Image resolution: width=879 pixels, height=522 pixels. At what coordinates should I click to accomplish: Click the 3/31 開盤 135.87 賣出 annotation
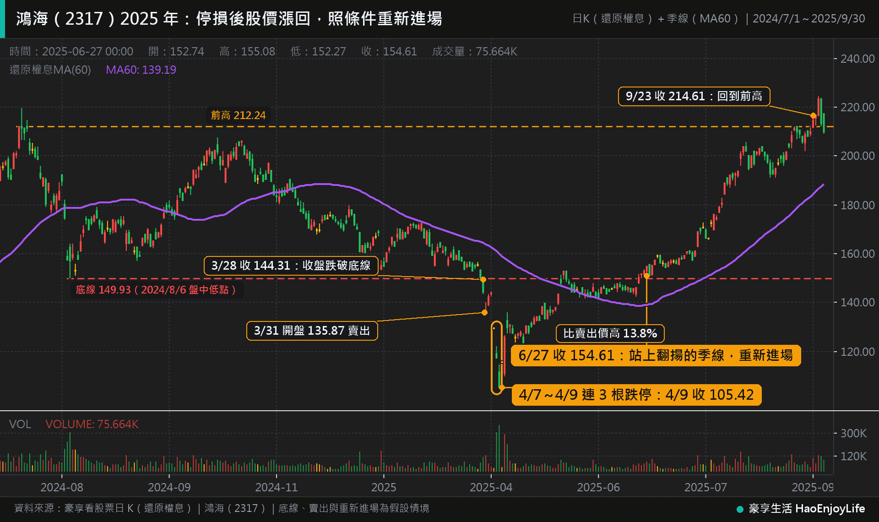pos(312,331)
